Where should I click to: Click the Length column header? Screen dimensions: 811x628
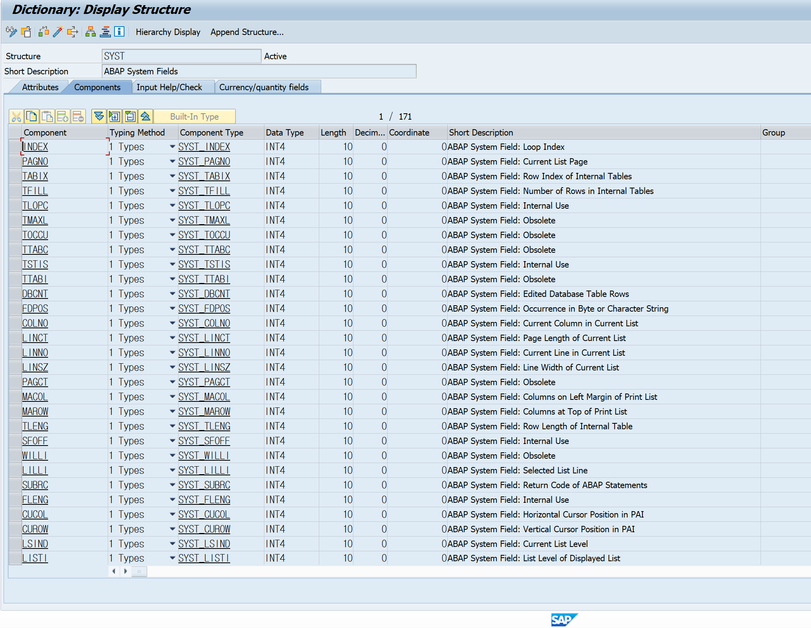click(336, 132)
